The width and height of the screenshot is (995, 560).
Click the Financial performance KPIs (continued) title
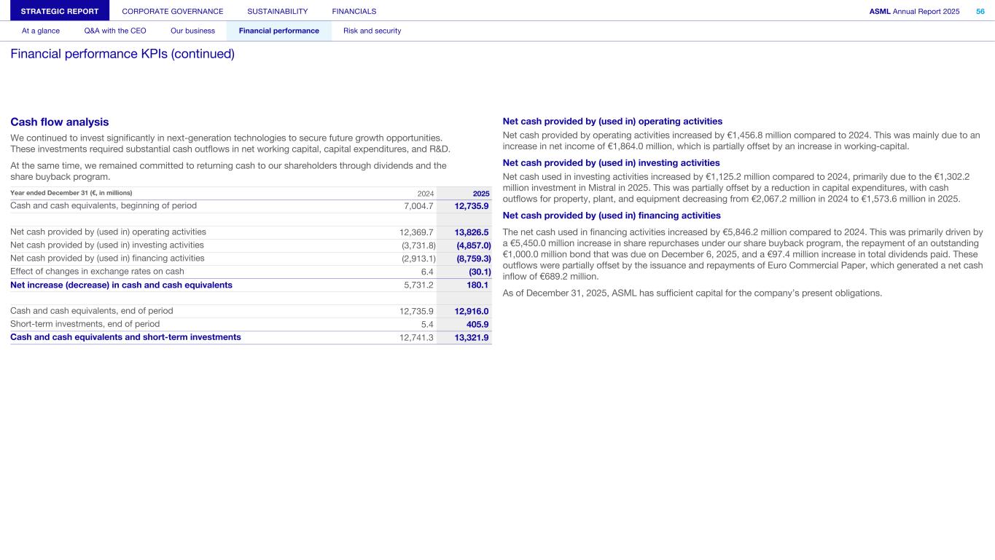coord(122,54)
